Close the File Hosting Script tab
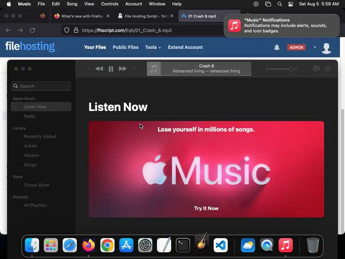This screenshot has width=345, height=259. pyautogui.click(x=172, y=16)
